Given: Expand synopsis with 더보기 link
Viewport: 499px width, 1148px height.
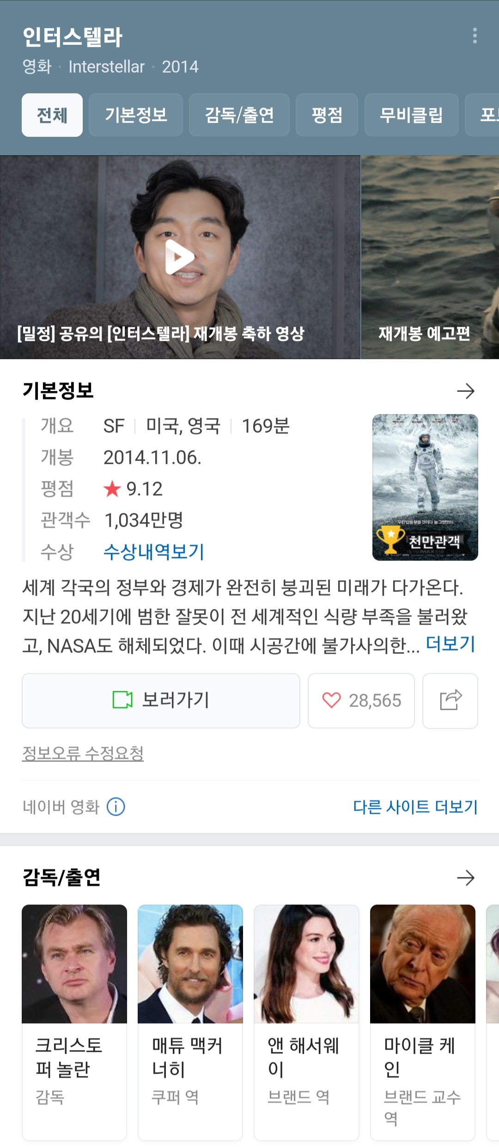Looking at the screenshot, I should 450,644.
